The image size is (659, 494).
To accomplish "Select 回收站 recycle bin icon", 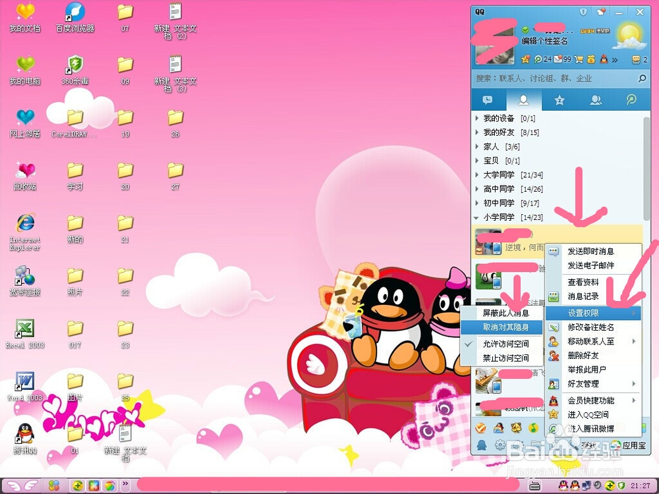I will coord(25,175).
